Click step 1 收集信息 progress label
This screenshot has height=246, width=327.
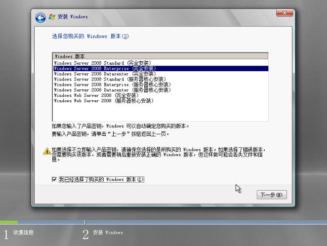23,233
